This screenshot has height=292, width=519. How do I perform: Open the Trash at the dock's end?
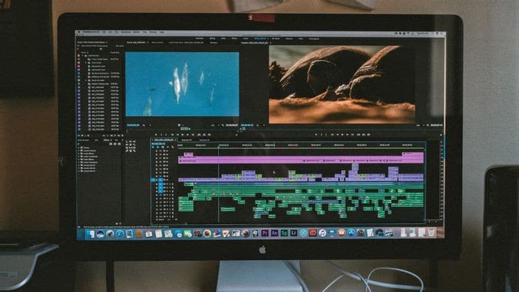click(432, 232)
